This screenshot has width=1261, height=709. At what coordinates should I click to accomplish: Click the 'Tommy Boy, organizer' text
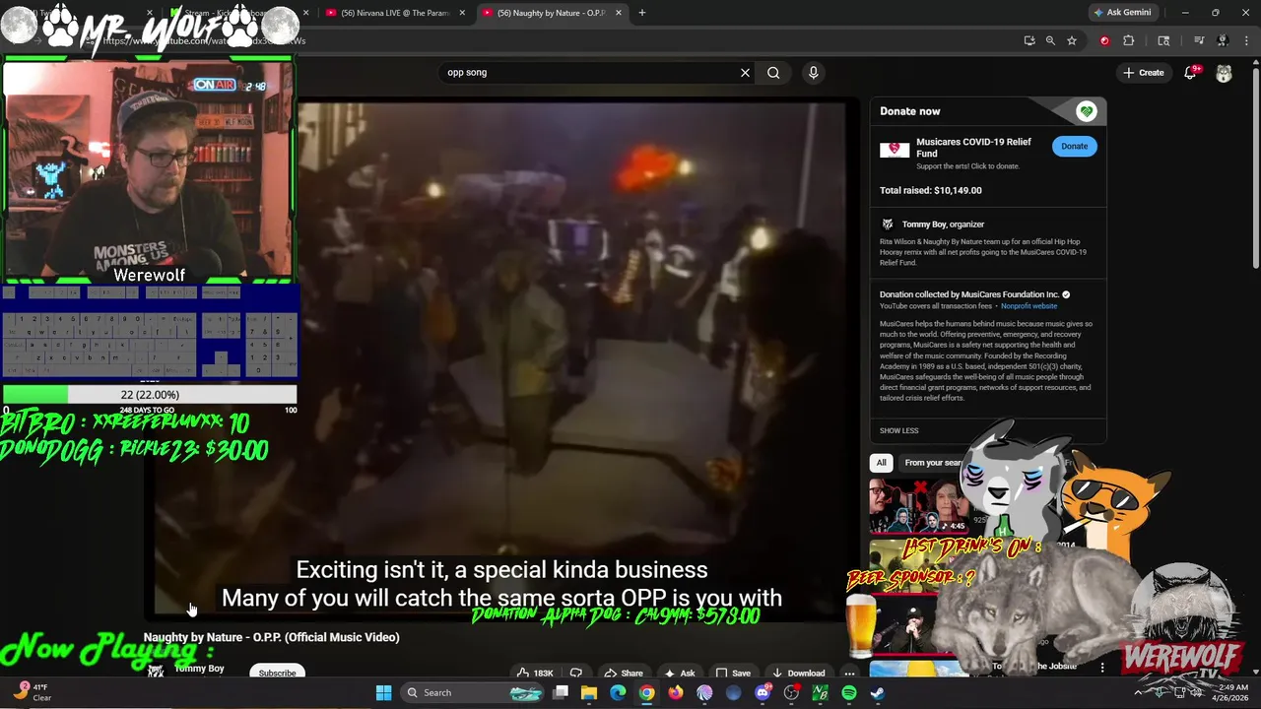(943, 225)
